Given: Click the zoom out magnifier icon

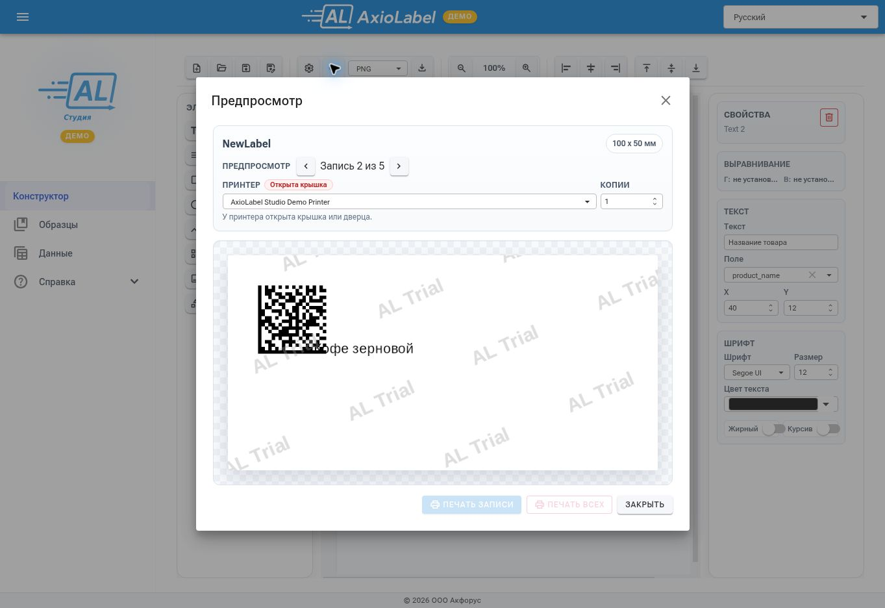Looking at the screenshot, I should coord(462,68).
